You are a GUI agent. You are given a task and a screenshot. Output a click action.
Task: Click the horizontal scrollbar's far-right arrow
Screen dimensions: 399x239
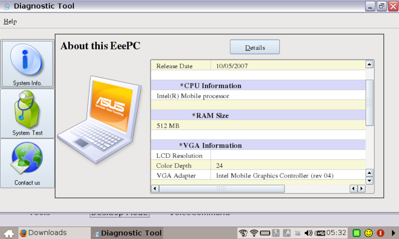tap(361, 189)
